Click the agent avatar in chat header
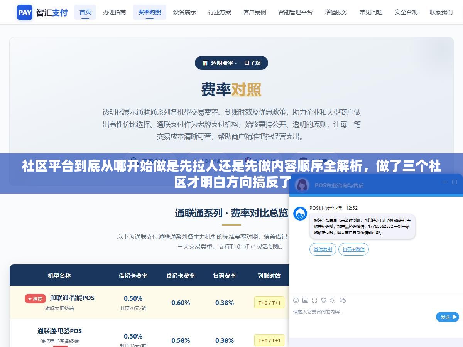 click(302, 185)
